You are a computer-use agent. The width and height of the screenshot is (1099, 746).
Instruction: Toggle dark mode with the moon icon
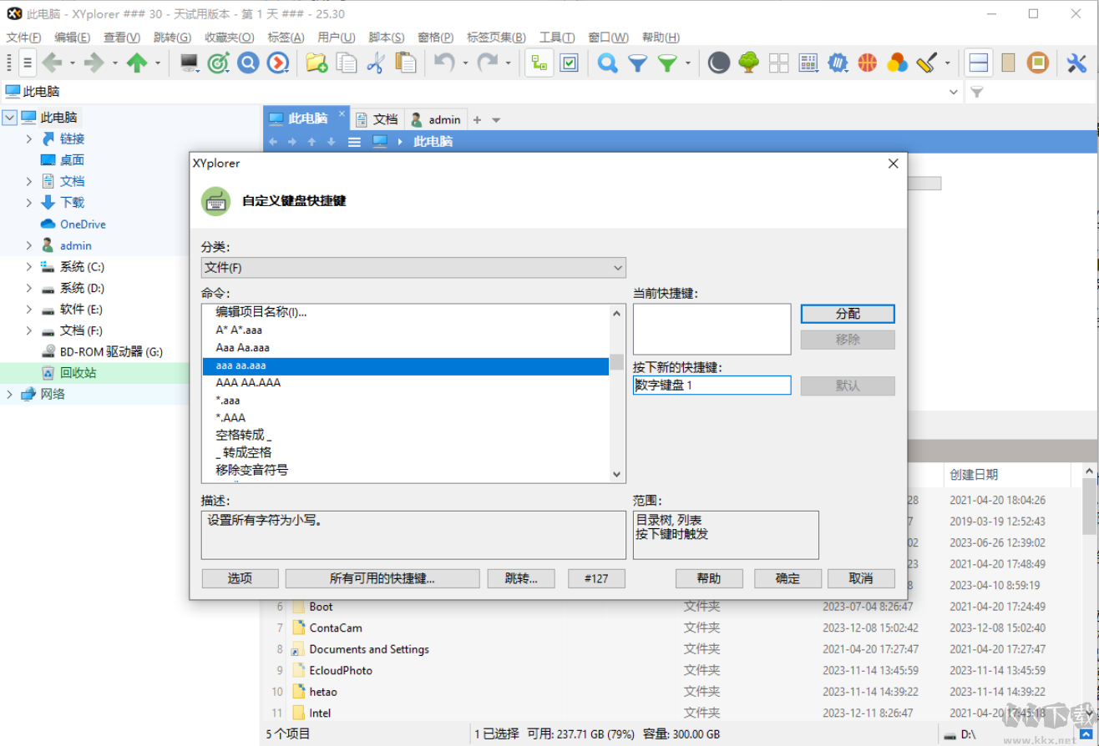click(x=718, y=63)
